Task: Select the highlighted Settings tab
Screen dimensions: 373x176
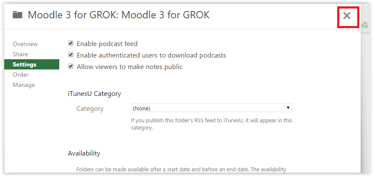Action: click(32, 64)
